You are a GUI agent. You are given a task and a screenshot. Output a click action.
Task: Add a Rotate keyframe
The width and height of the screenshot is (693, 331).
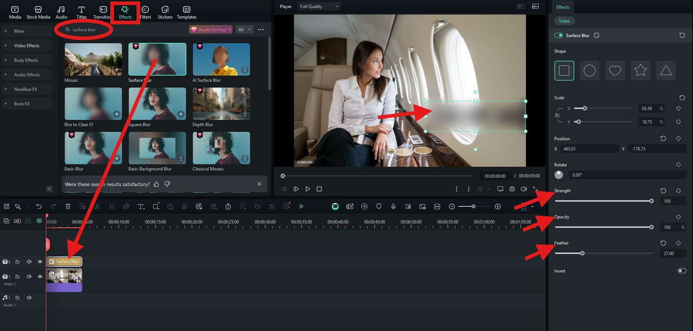[678, 165]
